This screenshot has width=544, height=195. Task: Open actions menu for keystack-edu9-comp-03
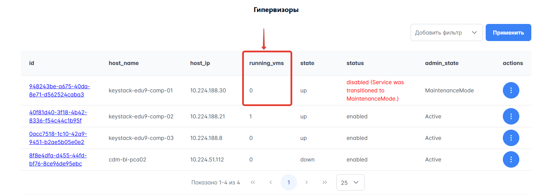pos(511,138)
